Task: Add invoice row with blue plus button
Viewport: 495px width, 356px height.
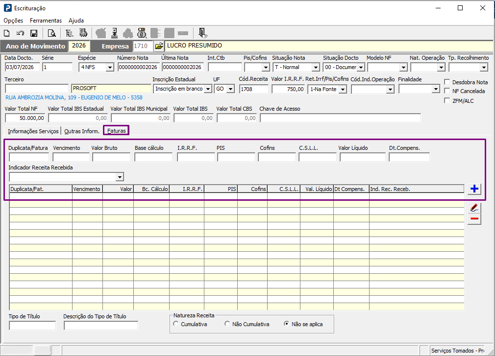Action: pyautogui.click(x=474, y=189)
